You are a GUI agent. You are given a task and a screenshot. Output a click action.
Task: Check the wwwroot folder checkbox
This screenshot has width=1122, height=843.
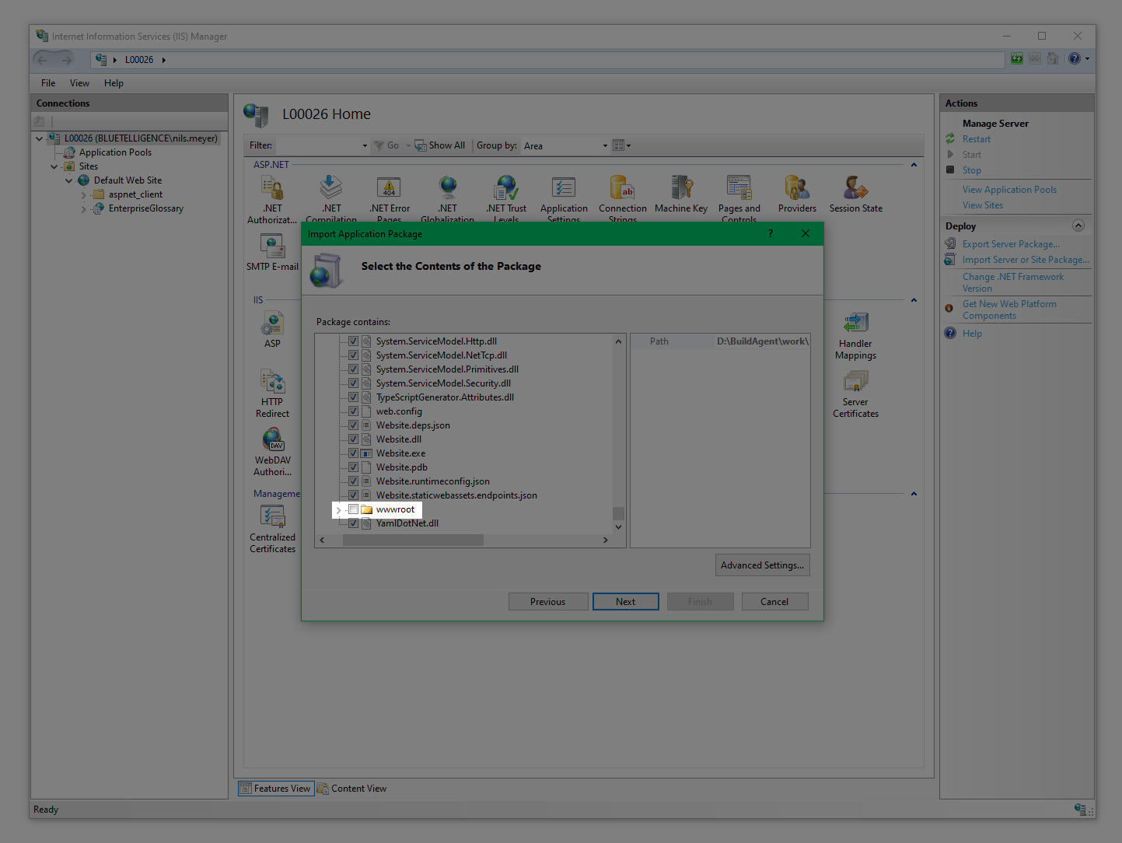pyautogui.click(x=353, y=509)
